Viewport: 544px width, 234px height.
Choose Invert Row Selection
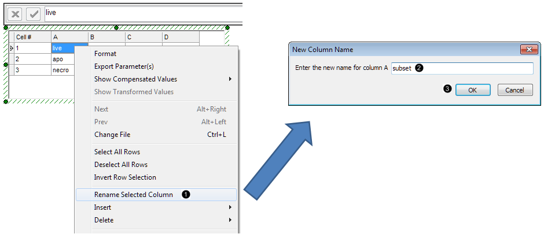pyautogui.click(x=125, y=177)
